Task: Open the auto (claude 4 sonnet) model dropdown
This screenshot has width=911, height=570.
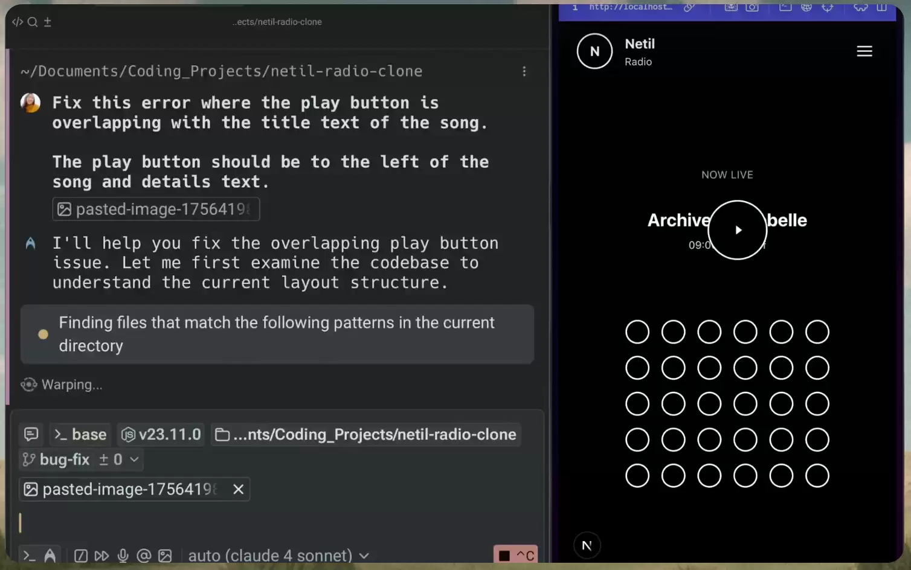Action: [x=278, y=556]
